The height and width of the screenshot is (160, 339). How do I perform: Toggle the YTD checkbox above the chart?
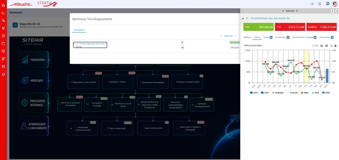(313, 46)
